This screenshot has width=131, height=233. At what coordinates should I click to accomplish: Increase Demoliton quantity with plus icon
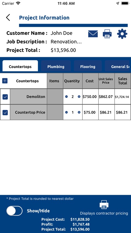coord(79,97)
